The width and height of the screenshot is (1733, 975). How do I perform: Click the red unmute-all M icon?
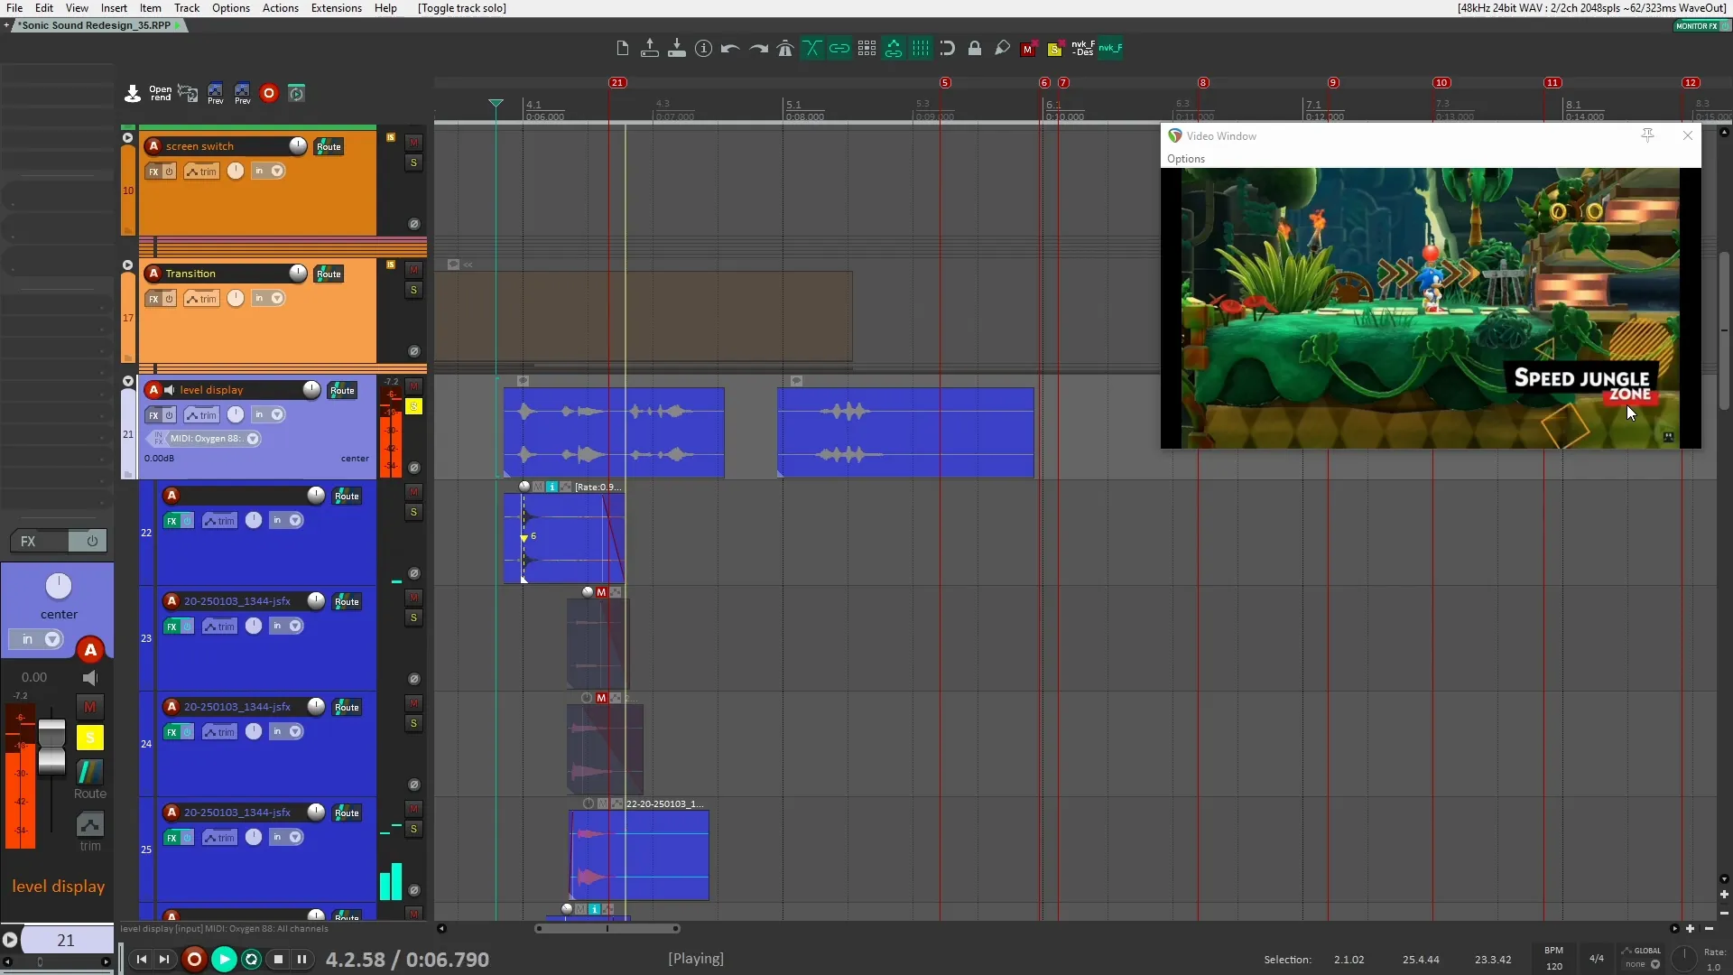click(1028, 50)
